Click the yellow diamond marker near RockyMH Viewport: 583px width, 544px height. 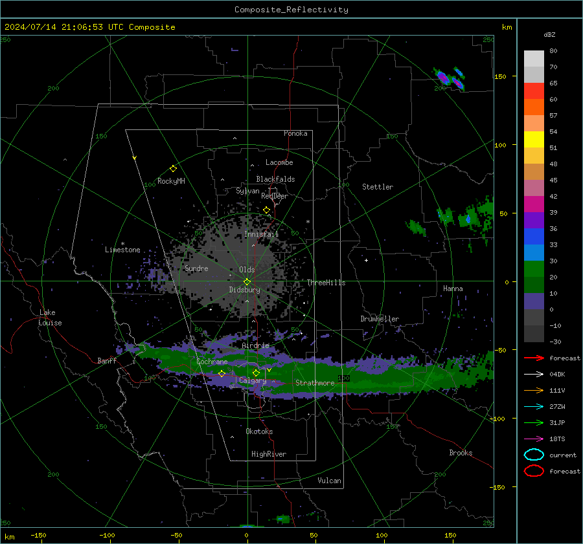click(173, 169)
